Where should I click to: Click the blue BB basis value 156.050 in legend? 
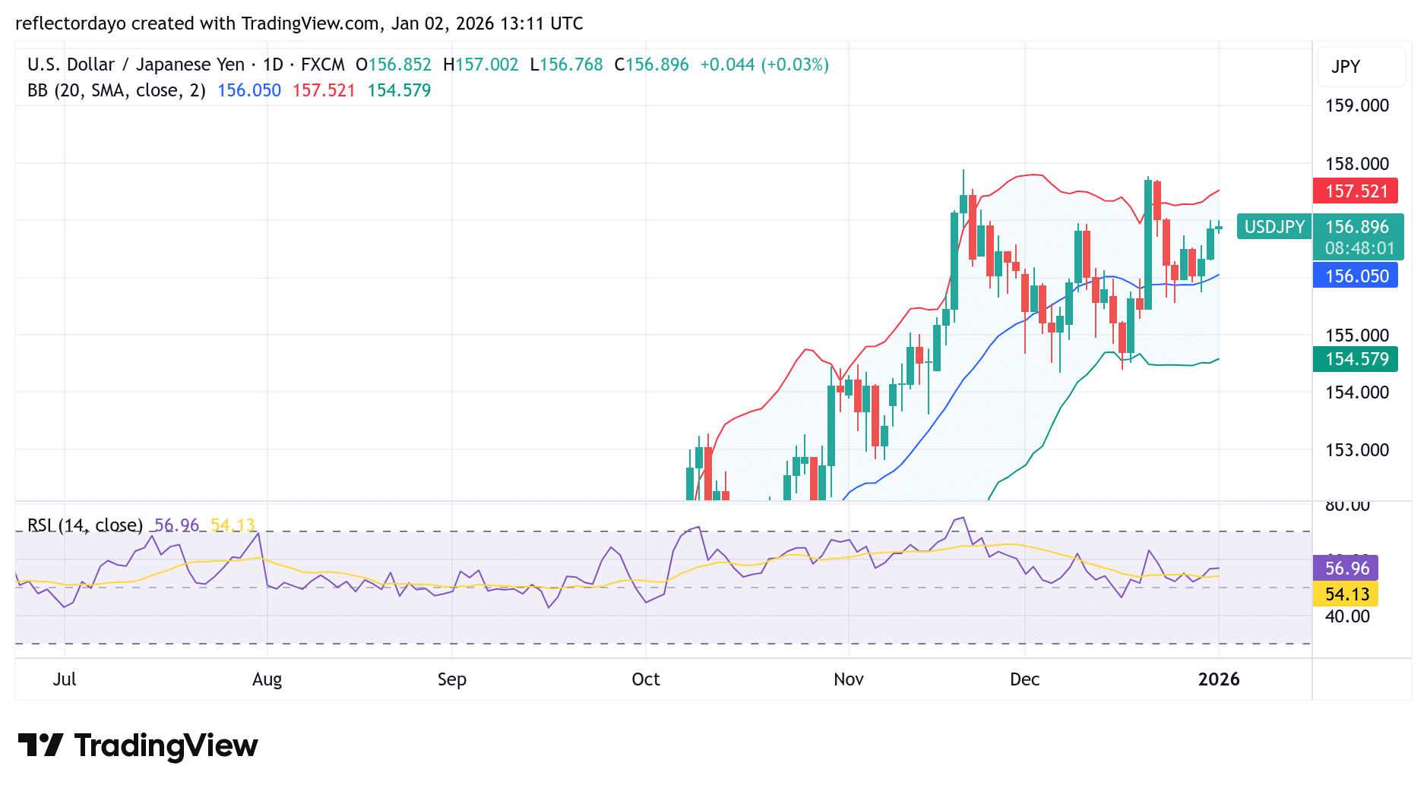249,90
